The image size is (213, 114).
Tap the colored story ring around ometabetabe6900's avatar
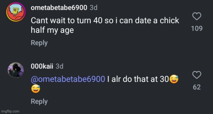pos(16,12)
